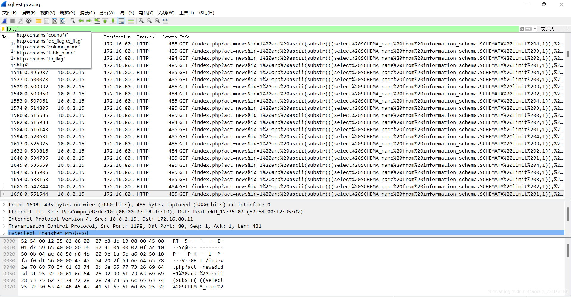Zoom in on packet text
The image size is (571, 297).
pos(141,21)
